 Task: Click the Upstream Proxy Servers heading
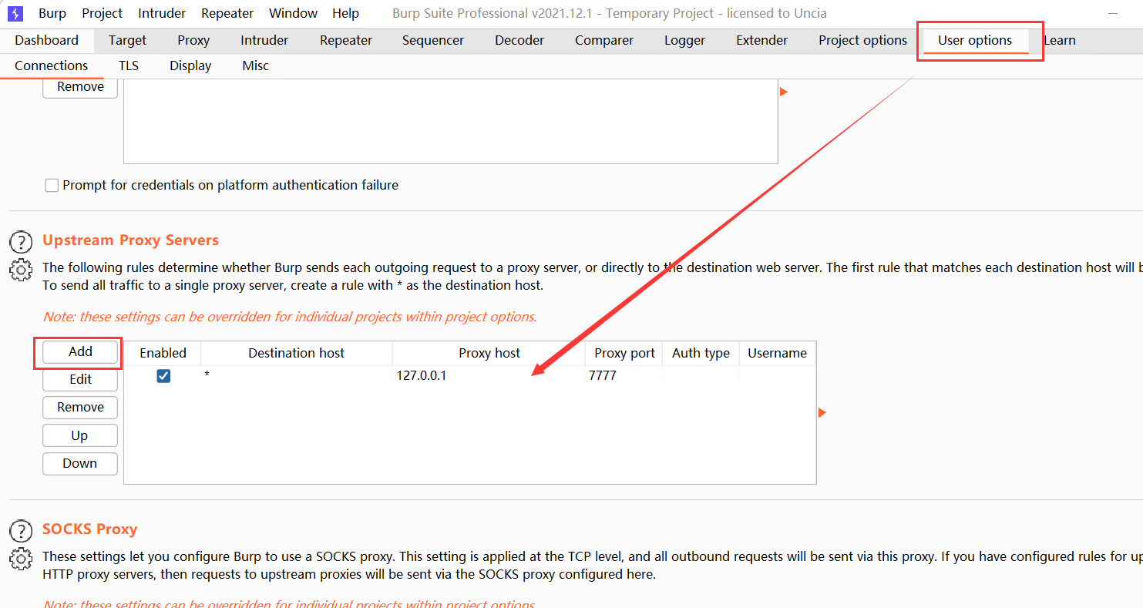130,240
